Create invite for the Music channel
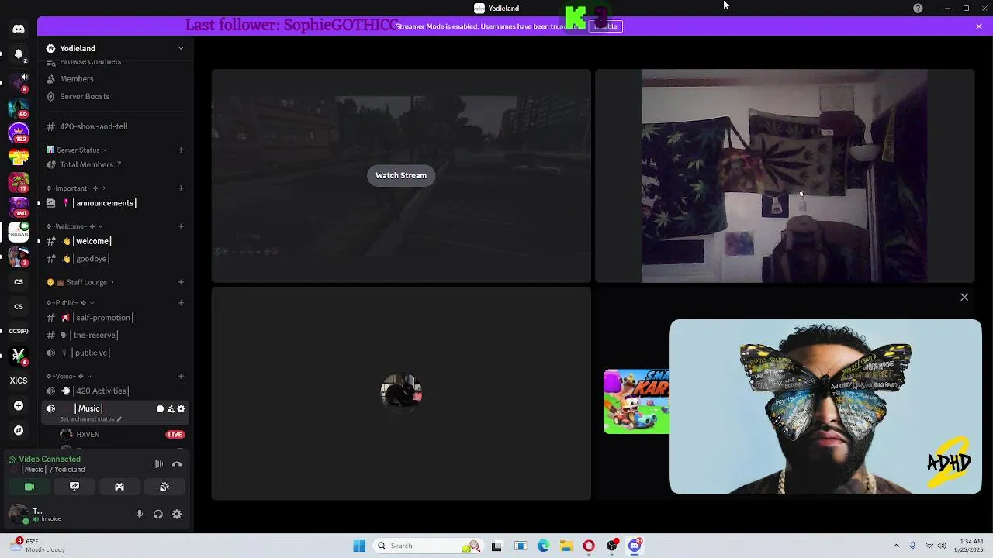 [x=171, y=408]
